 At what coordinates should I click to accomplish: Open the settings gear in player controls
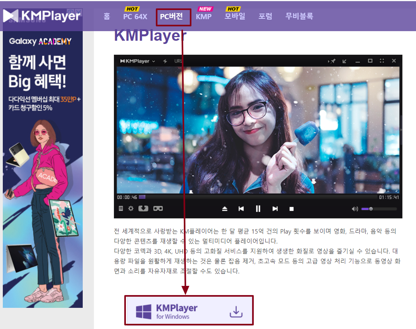[x=131, y=208]
